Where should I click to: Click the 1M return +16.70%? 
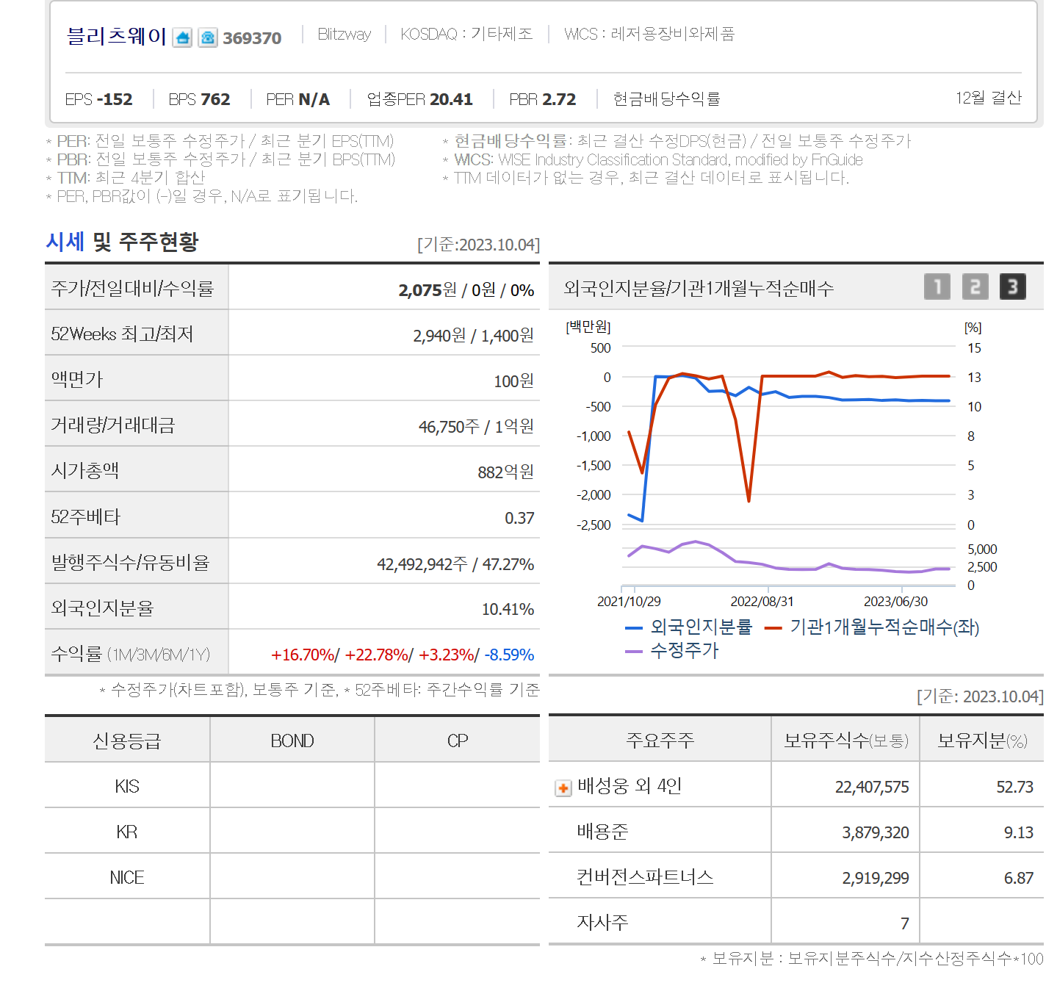pyautogui.click(x=303, y=655)
